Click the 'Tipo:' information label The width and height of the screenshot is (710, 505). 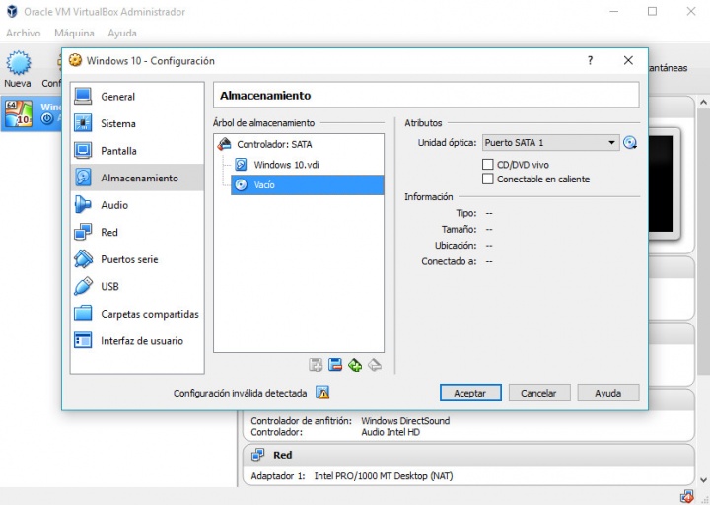pos(465,213)
